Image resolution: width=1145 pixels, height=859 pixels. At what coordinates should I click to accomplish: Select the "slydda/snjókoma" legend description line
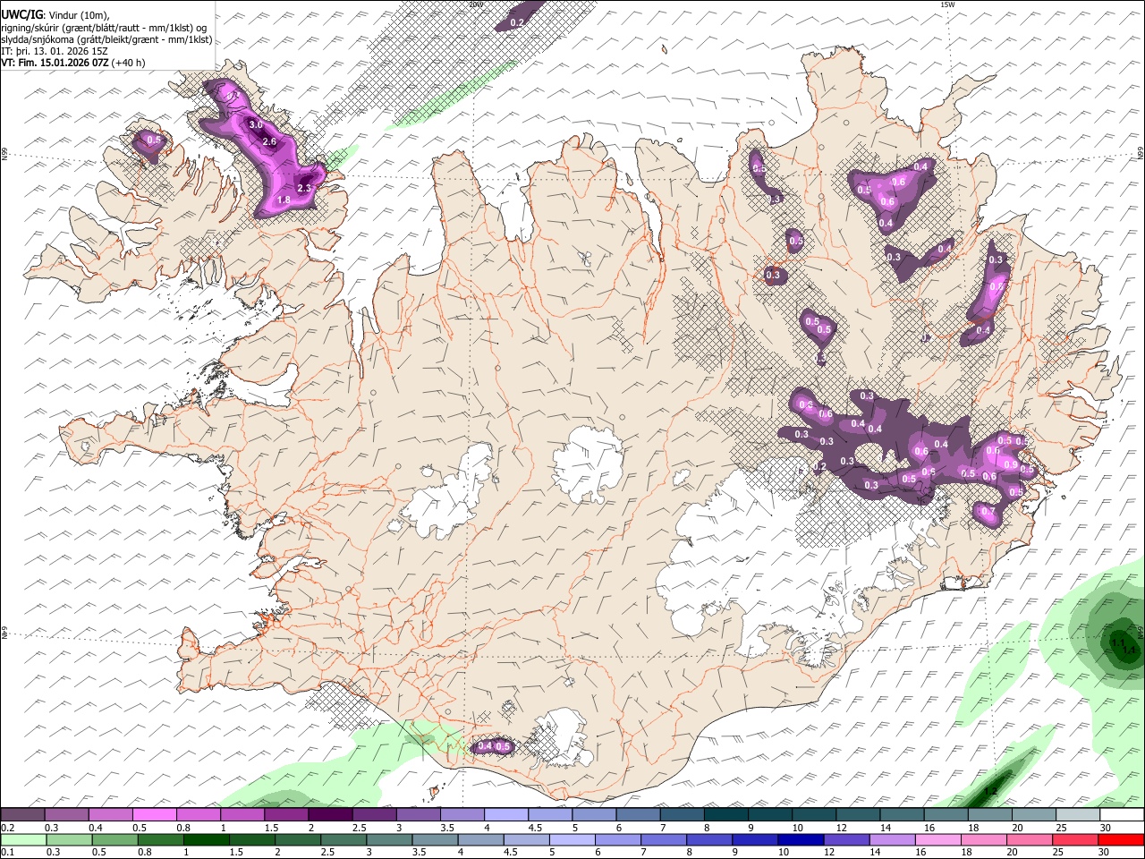[106, 40]
